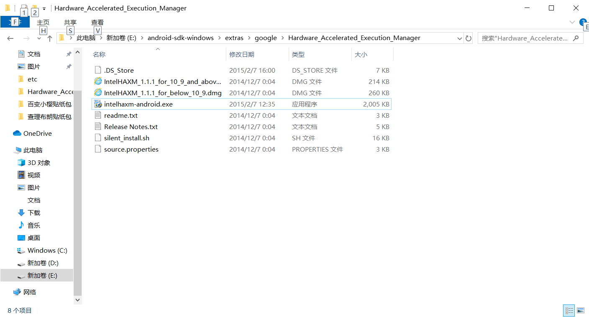Viewport: 589px width, 317px height.
Task: Click the 视频 film icon
Action: coord(21,175)
